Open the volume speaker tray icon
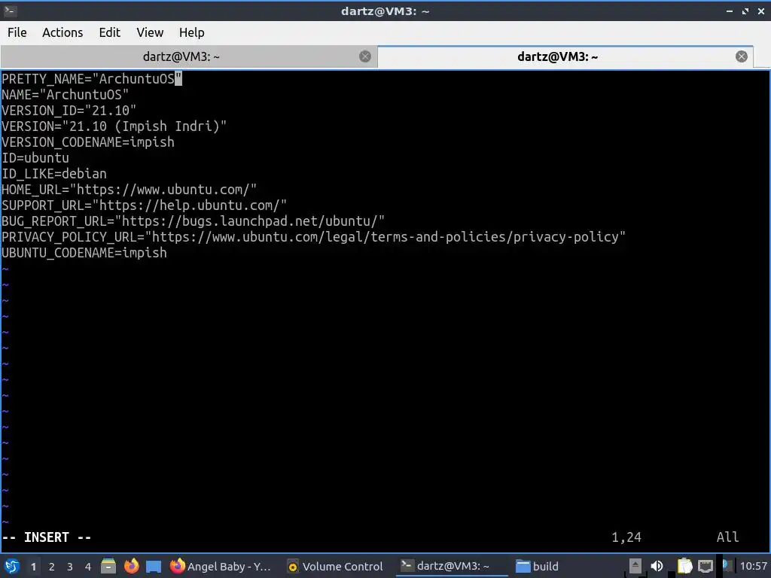Screen dimensions: 771x578 click(x=657, y=566)
